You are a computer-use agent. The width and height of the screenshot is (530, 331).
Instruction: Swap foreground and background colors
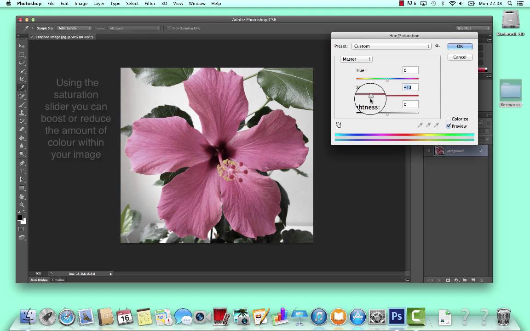24,211
